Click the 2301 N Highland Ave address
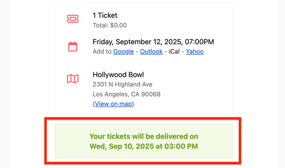The image size is (285, 168). pos(123,84)
